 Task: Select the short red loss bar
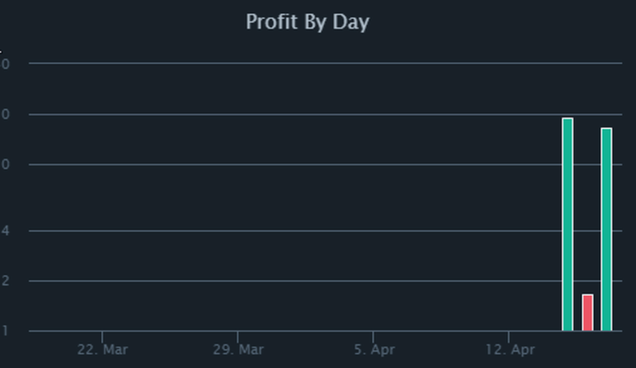click(587, 313)
